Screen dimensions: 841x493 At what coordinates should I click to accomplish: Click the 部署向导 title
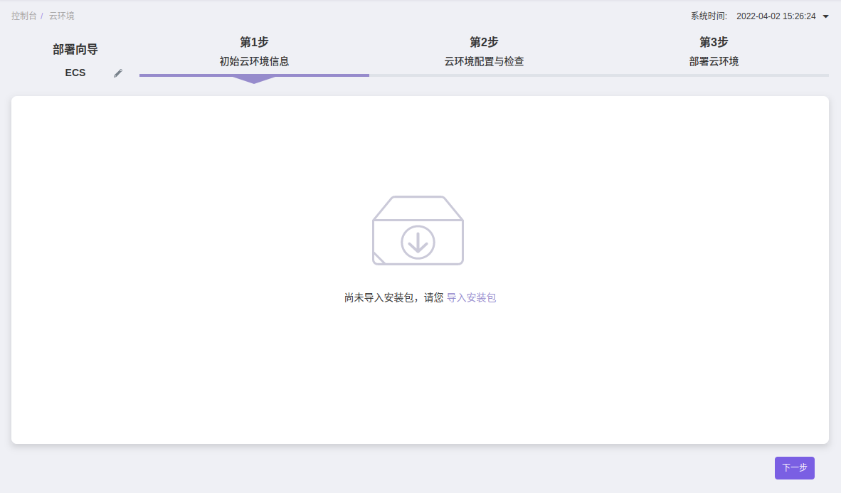[x=75, y=50]
